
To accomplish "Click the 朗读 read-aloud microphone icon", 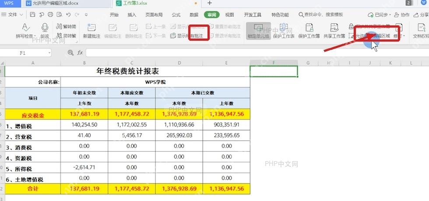I will pyautogui.click(x=45, y=28).
